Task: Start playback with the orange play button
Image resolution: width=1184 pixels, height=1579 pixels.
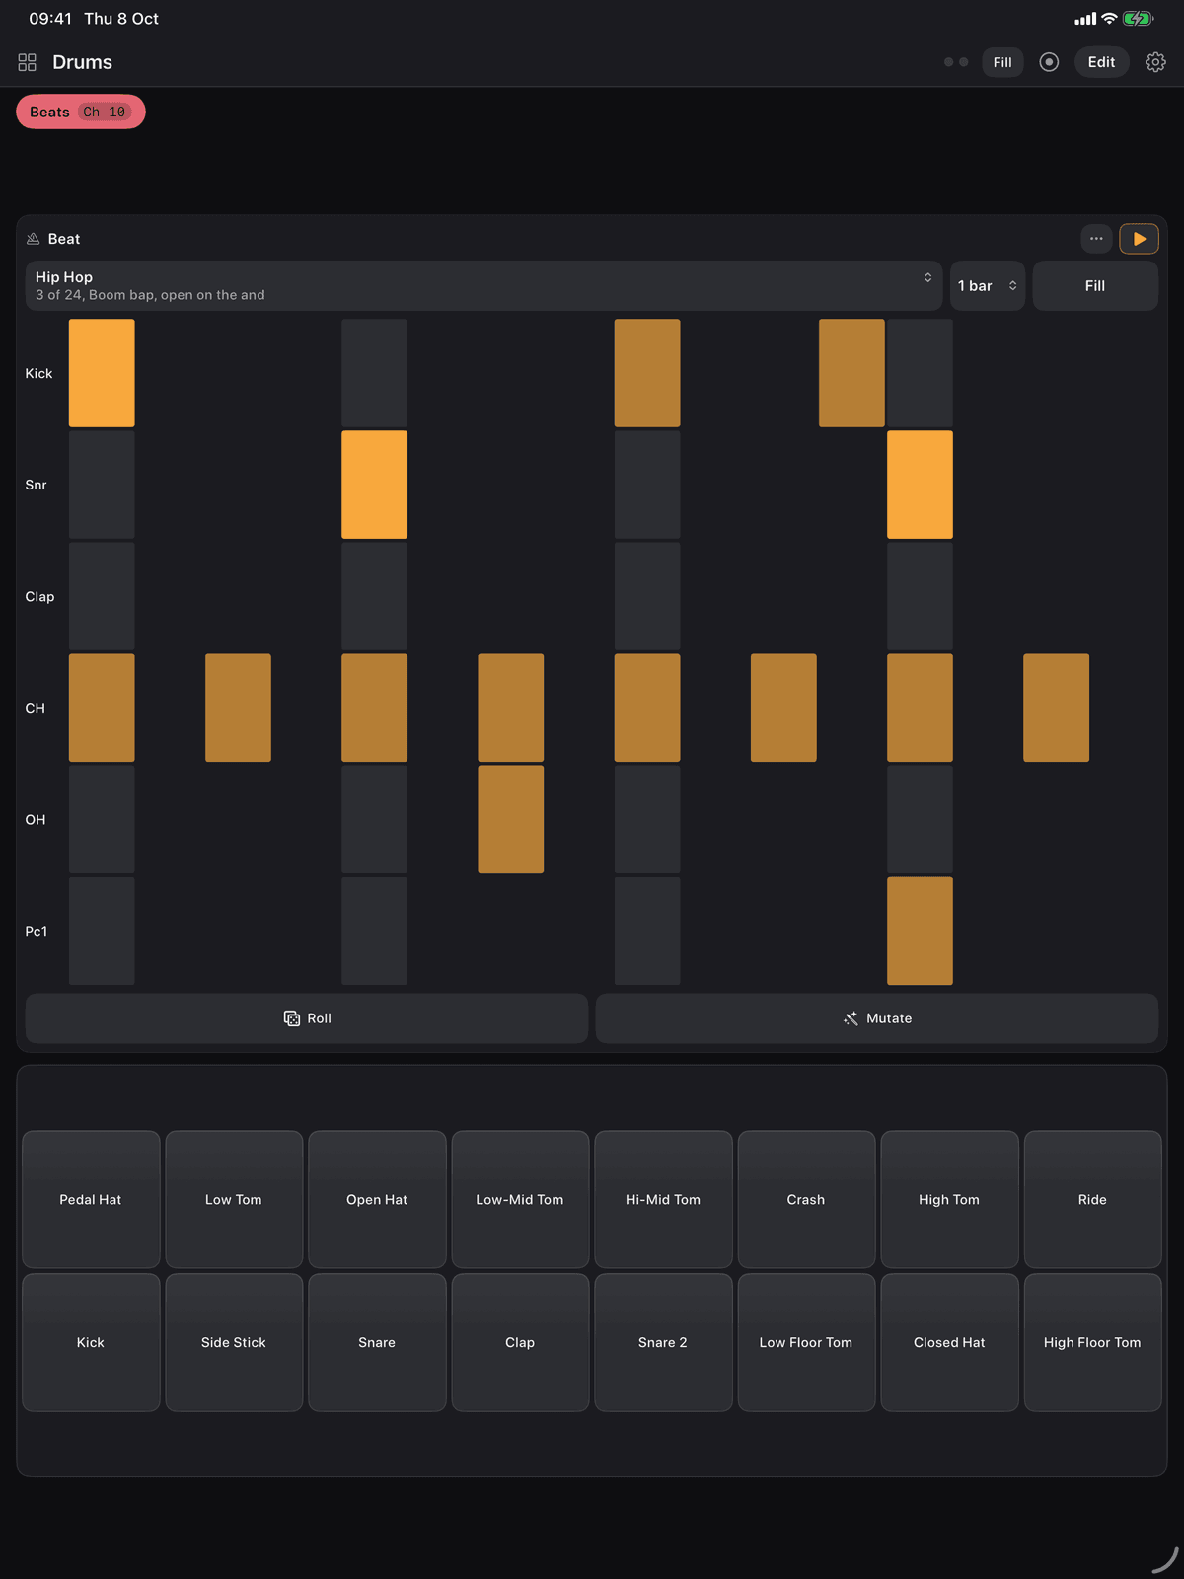Action: tap(1139, 239)
